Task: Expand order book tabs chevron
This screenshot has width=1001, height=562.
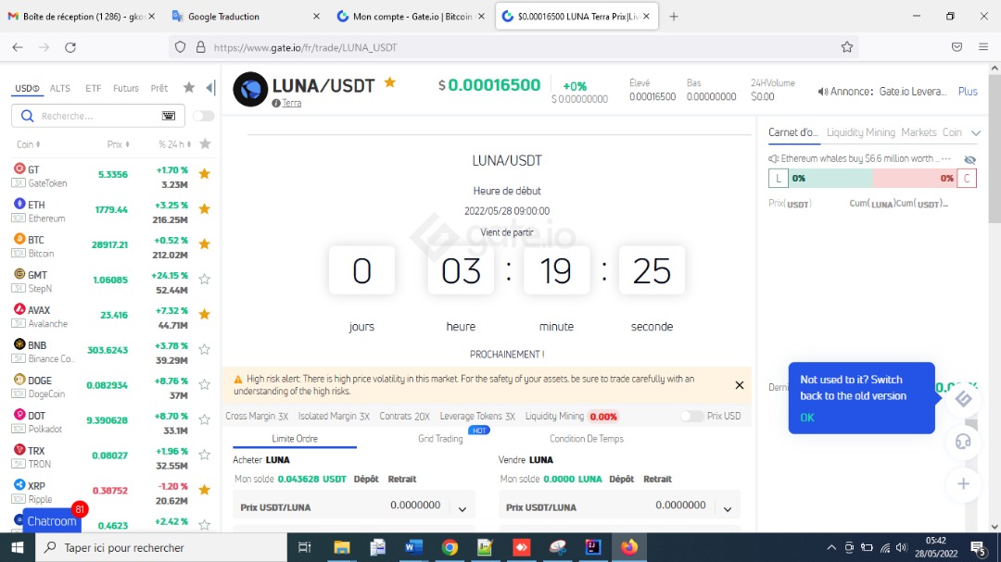Action: pyautogui.click(x=976, y=132)
